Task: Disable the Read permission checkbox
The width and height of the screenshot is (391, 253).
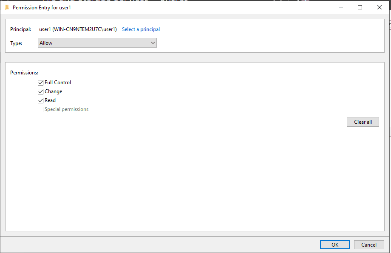Action: click(x=41, y=100)
